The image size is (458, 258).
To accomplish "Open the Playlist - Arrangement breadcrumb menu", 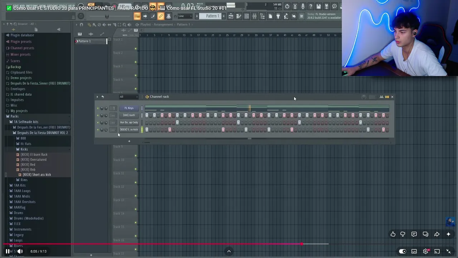I will (156, 24).
